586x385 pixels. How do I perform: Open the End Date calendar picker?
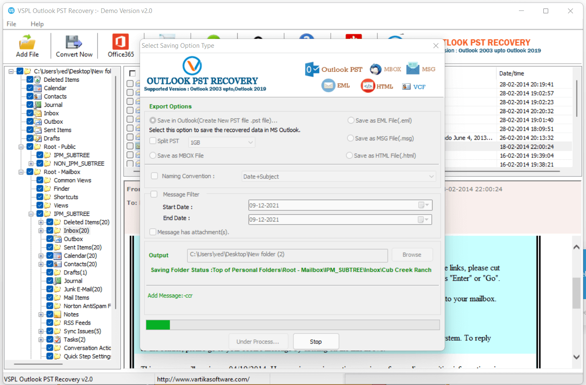pos(424,220)
